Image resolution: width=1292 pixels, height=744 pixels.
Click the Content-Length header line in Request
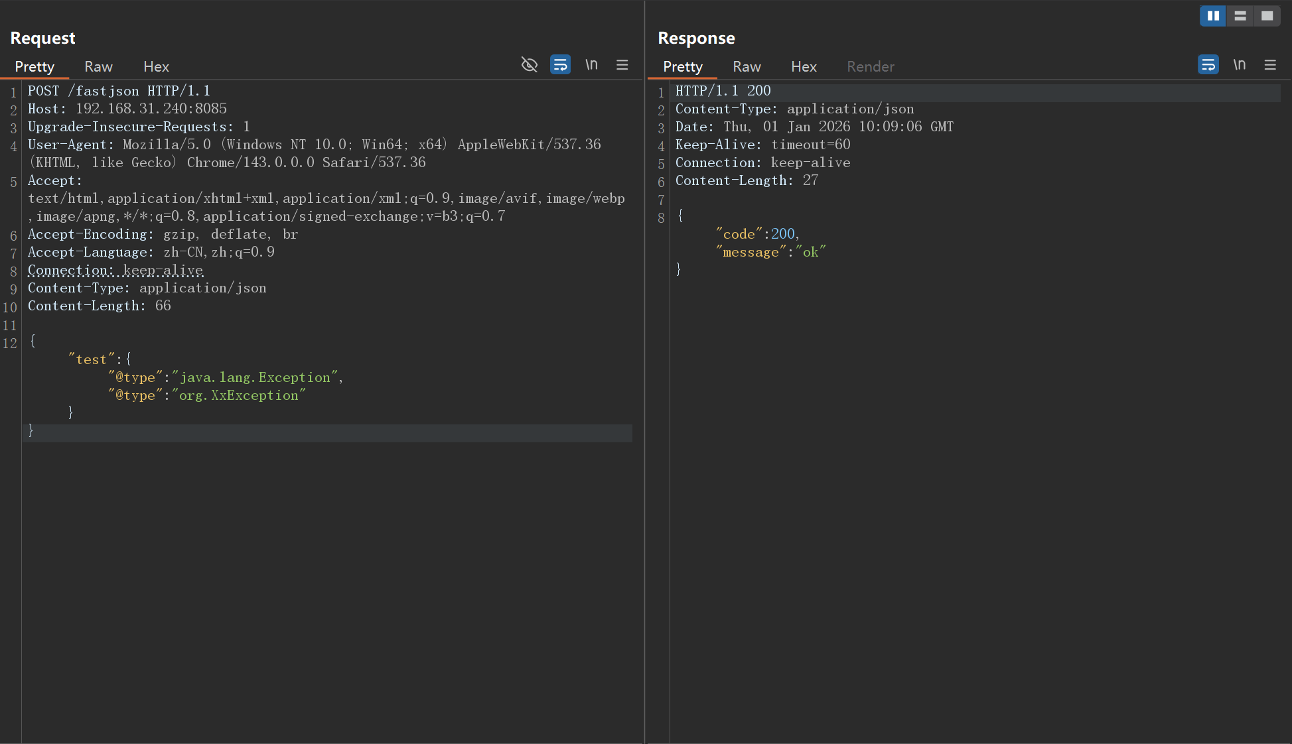click(100, 306)
